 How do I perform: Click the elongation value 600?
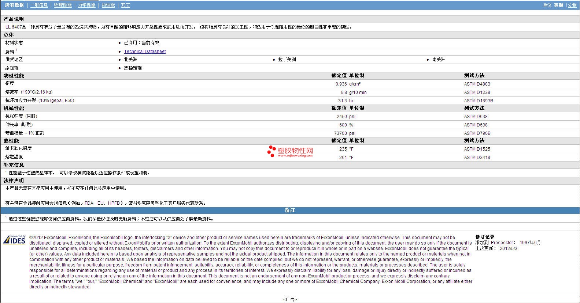click(x=343, y=125)
